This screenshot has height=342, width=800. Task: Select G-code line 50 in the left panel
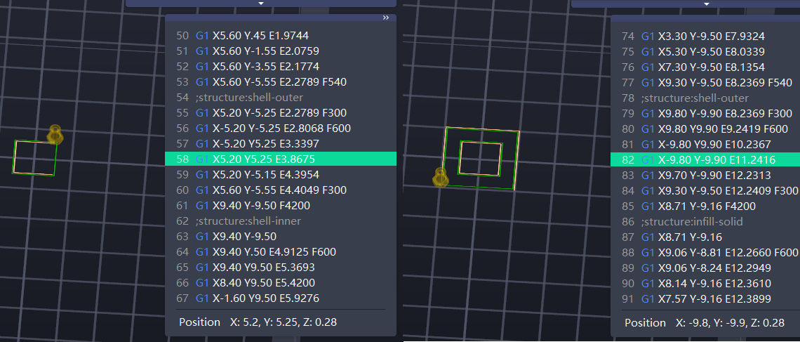click(x=251, y=36)
